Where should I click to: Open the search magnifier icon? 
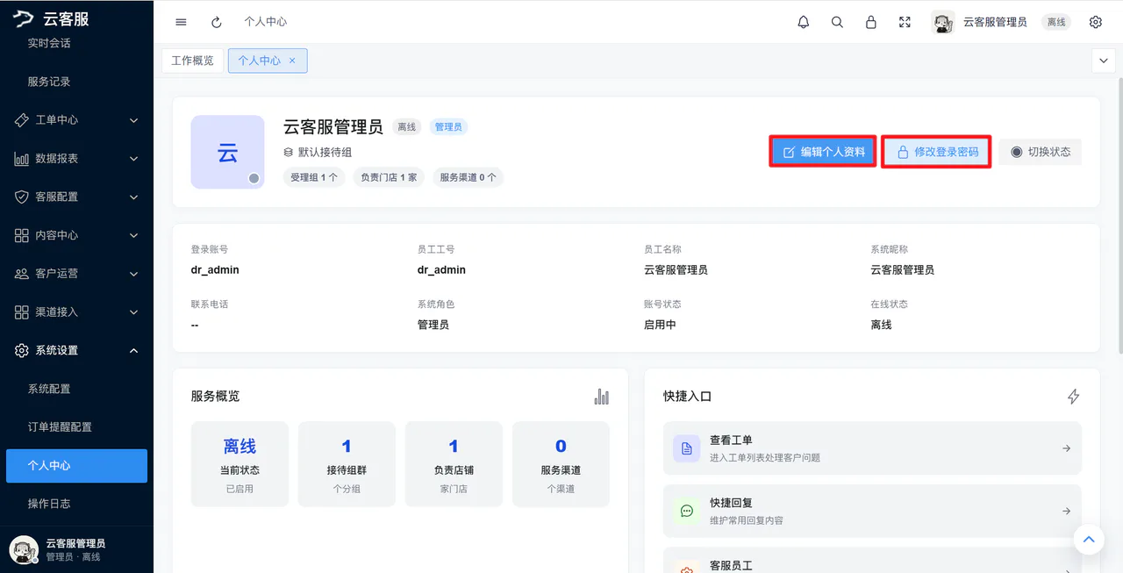(837, 22)
